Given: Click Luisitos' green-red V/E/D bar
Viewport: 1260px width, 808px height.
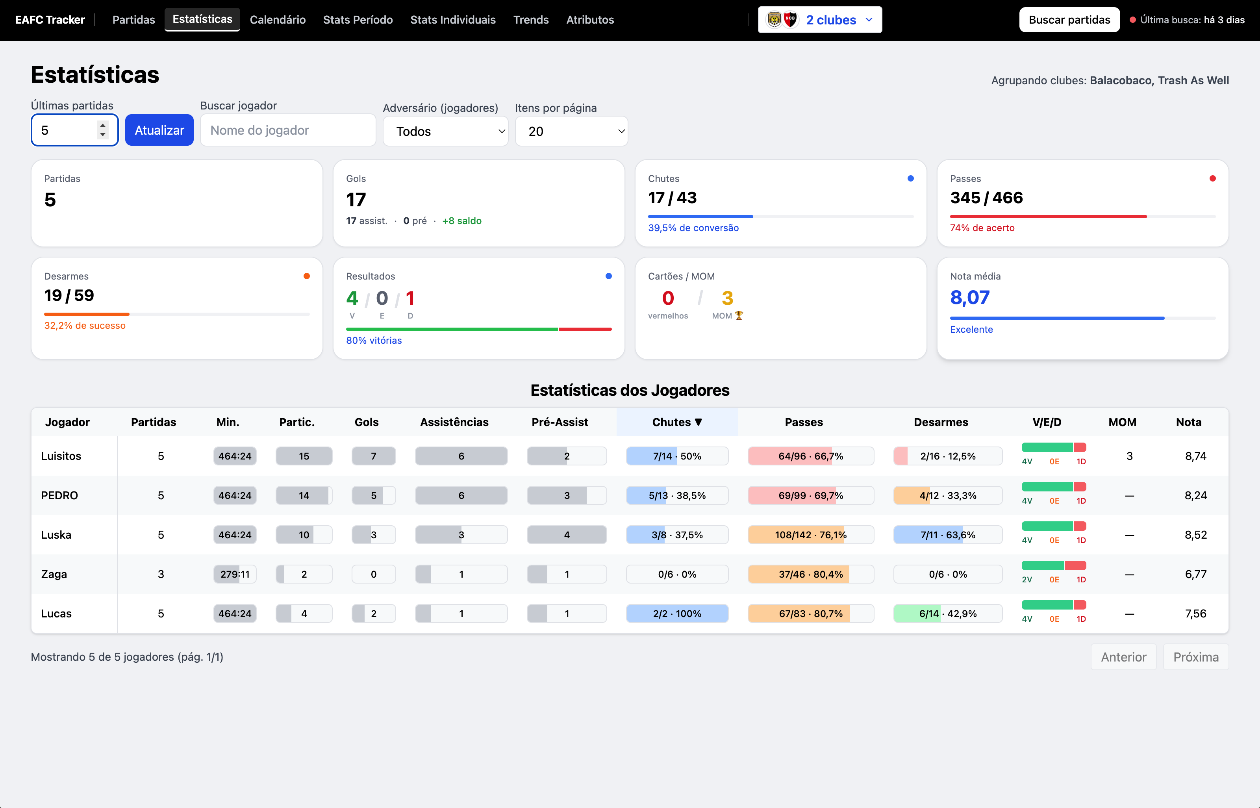Looking at the screenshot, I should point(1053,448).
